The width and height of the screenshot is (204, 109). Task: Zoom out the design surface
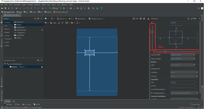click(134, 19)
